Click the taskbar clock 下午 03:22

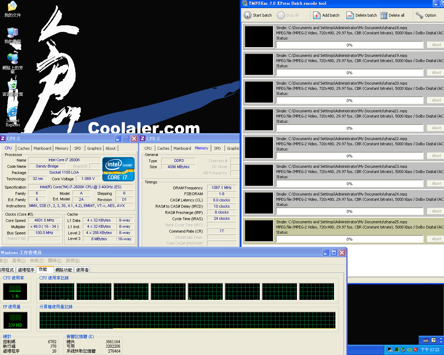tap(430, 350)
